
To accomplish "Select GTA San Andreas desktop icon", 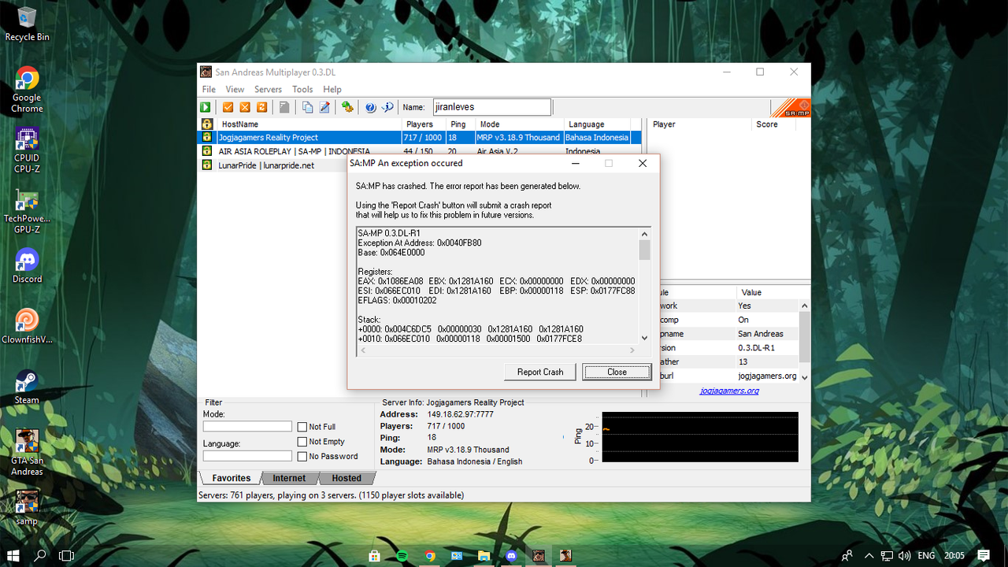I will point(27,452).
